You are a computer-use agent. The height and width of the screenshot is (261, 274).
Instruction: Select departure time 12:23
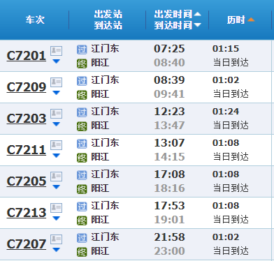[x=169, y=112]
